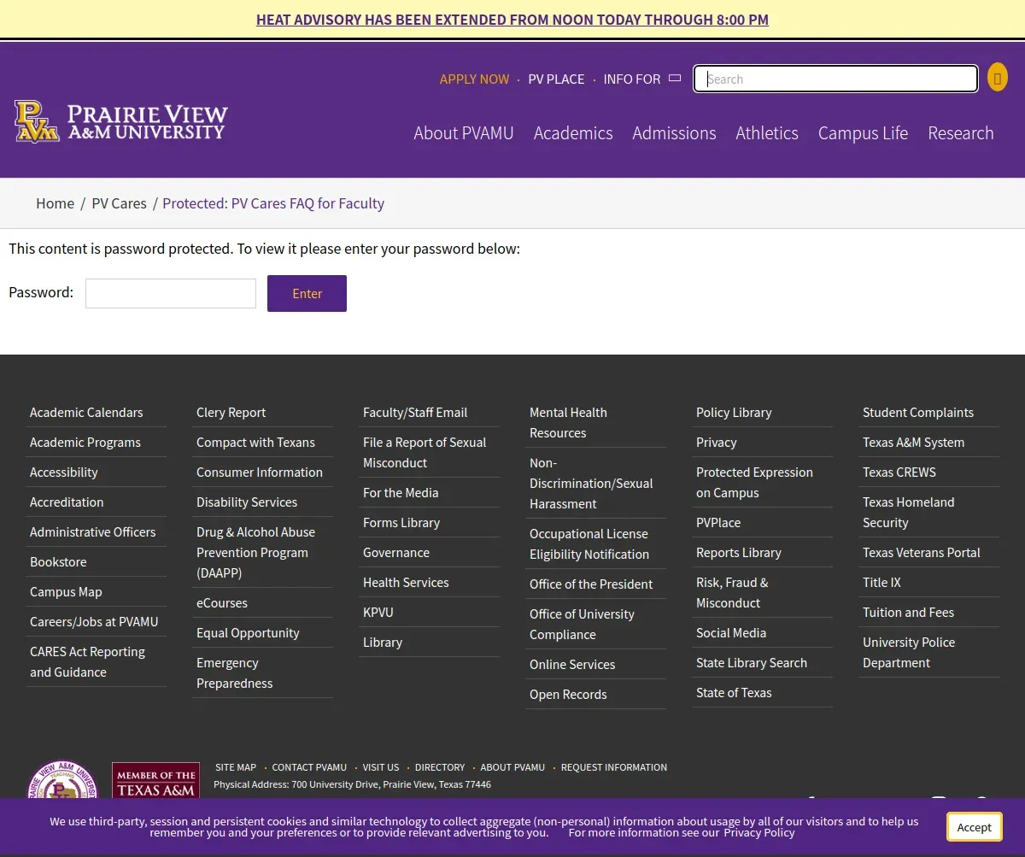Open Texas Veterans Portal link
1025x857 pixels.
[922, 552]
